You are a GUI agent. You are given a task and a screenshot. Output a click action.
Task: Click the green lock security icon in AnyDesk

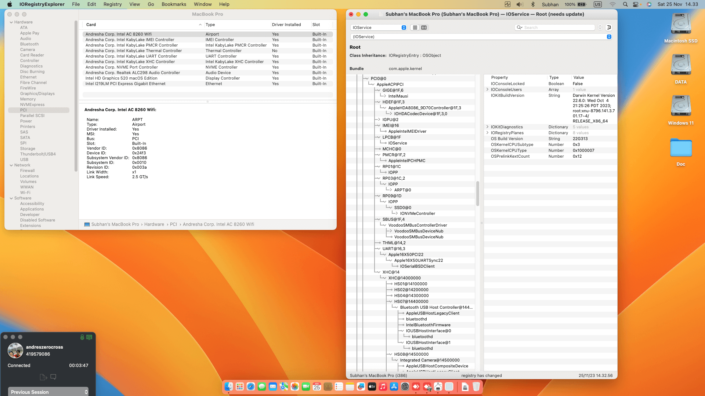(82, 337)
